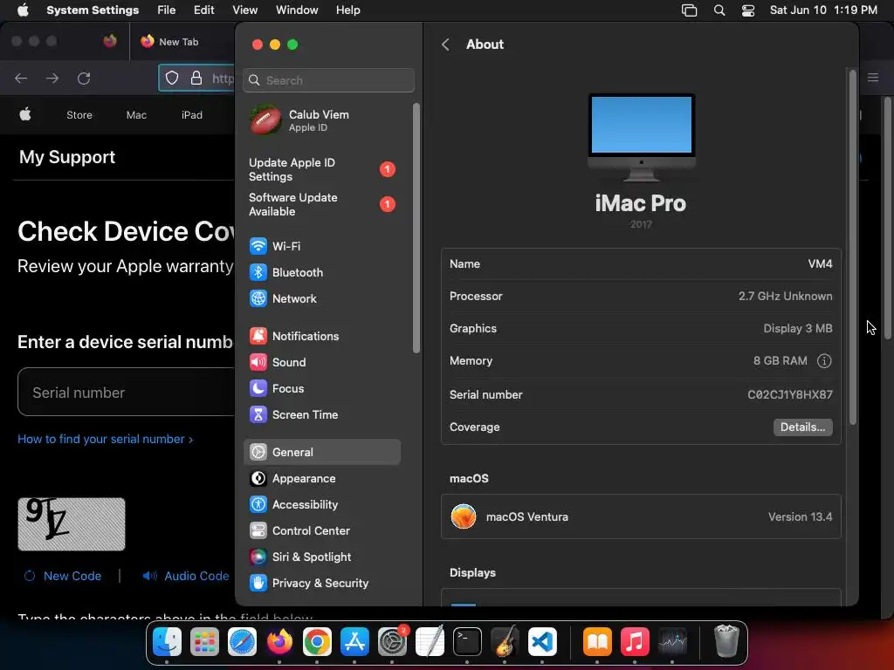This screenshot has height=670, width=894.
Task: Reload the page in Firefox
Action: (x=84, y=78)
